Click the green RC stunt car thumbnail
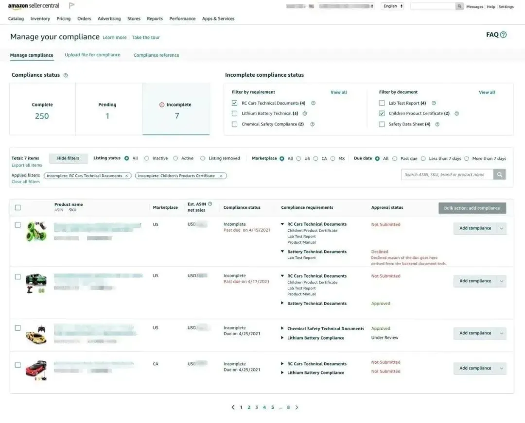This screenshot has height=423, width=525. point(36,231)
